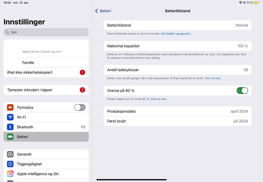This screenshot has height=182, width=263.
Task: Tap the Tilgjengelighet accessibility icon
Action: (10, 164)
